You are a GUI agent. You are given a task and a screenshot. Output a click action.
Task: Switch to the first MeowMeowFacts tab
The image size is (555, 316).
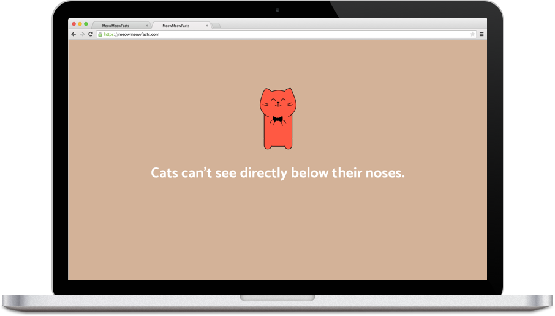tap(121, 26)
